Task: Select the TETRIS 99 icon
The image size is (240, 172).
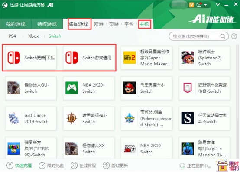Action: click(x=14, y=149)
